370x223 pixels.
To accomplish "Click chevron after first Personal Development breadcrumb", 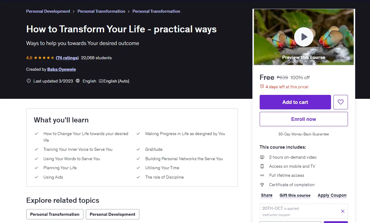I will point(74,11).
